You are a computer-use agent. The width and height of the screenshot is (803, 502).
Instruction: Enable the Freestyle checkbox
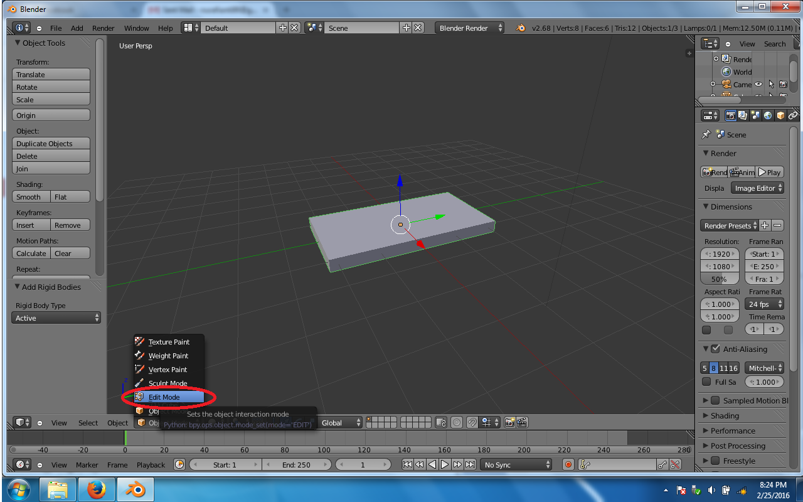pyautogui.click(x=715, y=461)
